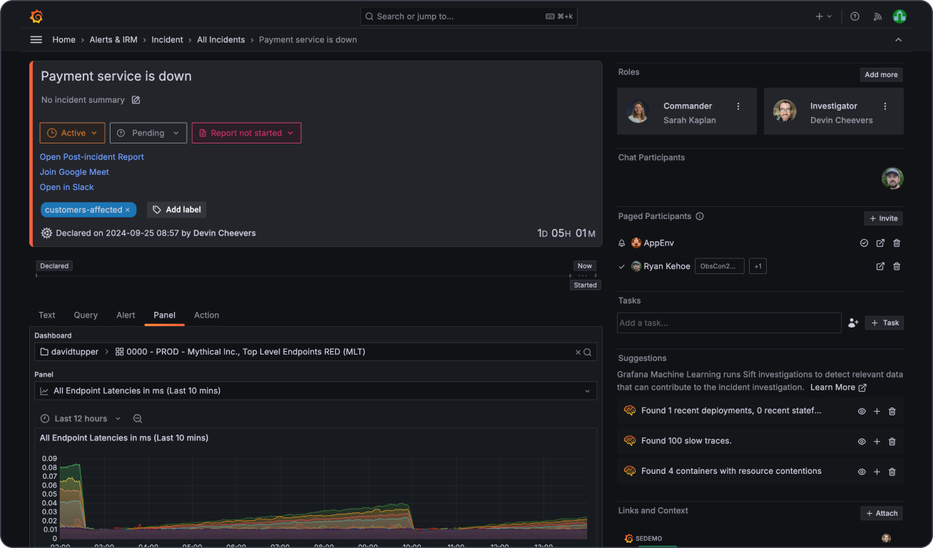Click the 'Add a task...' input field
This screenshot has height=548, width=933.
point(729,323)
